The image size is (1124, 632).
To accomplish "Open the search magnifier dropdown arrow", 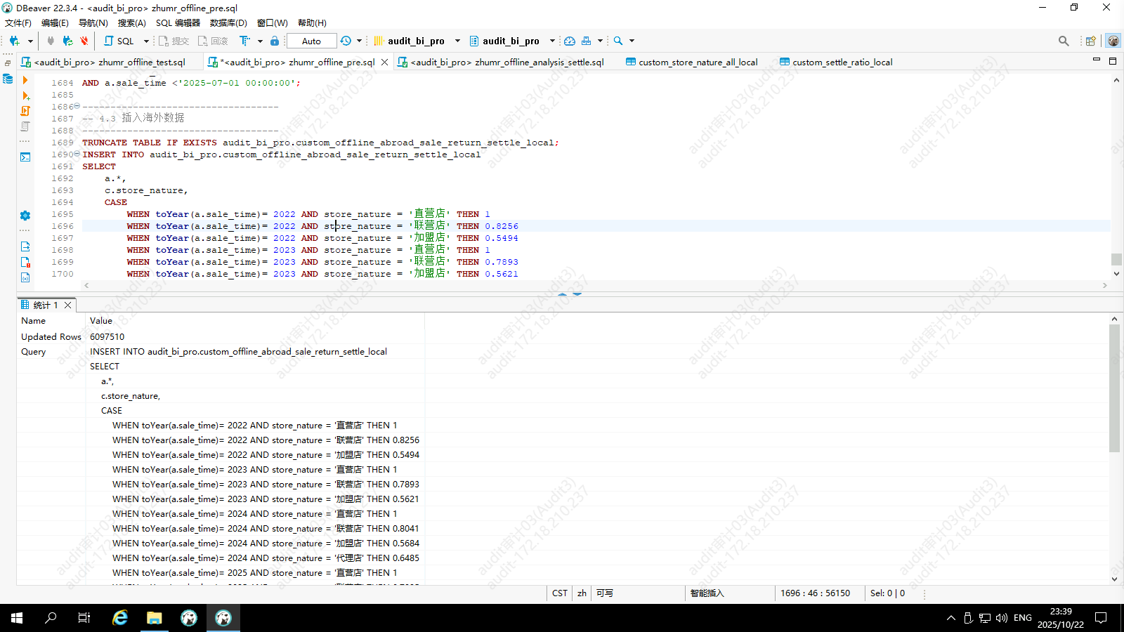I will point(632,41).
